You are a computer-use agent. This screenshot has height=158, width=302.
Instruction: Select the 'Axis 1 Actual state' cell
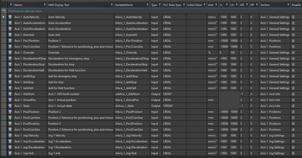(80, 106)
